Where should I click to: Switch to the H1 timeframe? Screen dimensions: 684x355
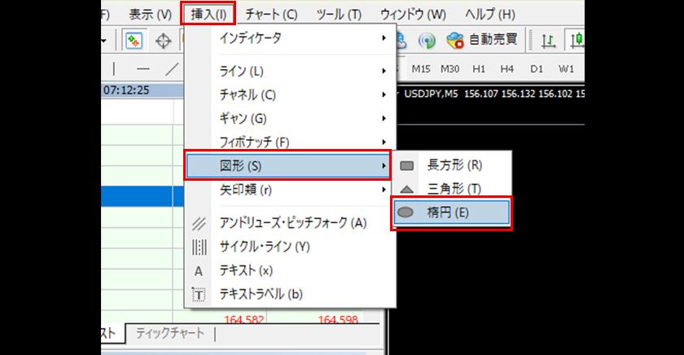[479, 69]
